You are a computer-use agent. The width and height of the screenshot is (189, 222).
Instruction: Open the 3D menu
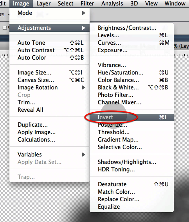point(134,4)
